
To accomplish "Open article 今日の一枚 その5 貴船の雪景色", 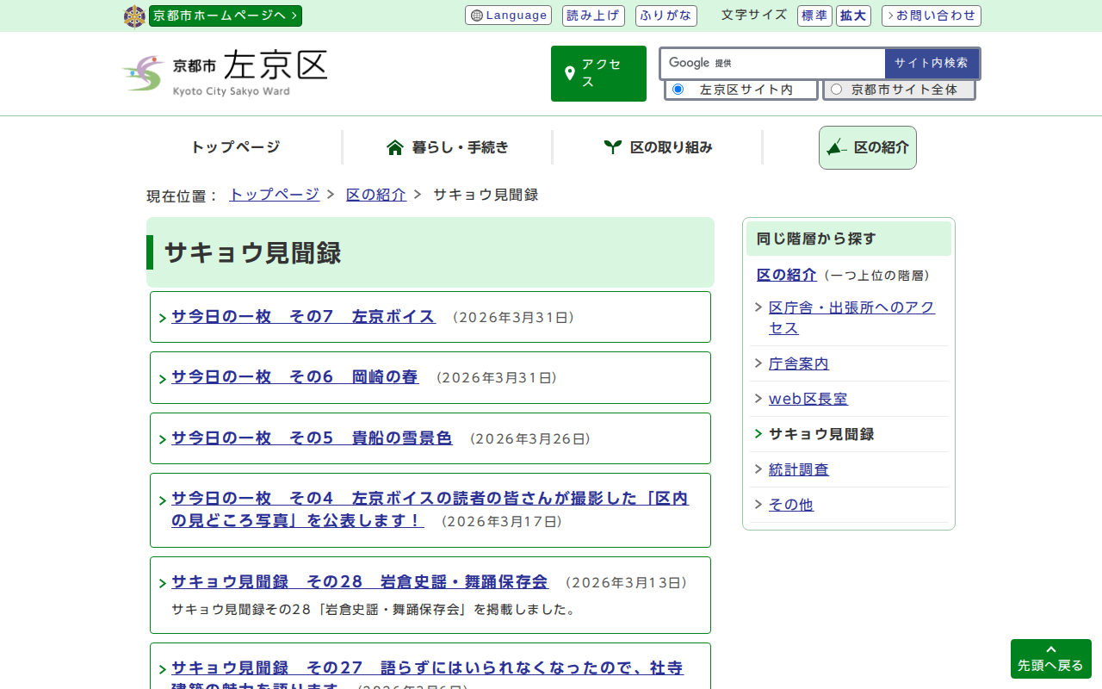I will point(312,438).
